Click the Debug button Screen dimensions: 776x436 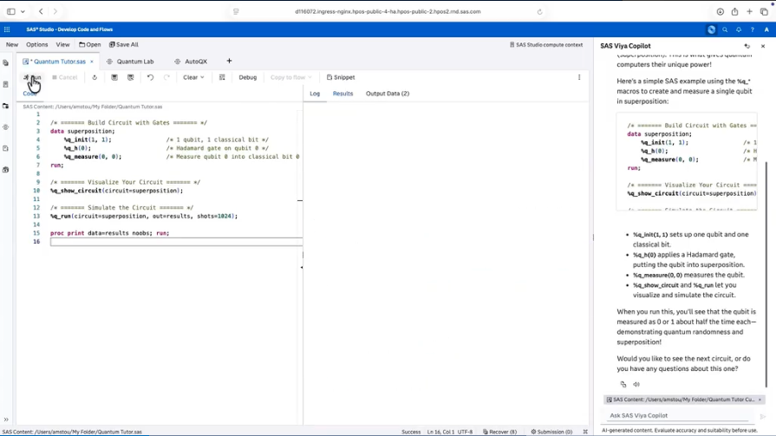[247, 77]
